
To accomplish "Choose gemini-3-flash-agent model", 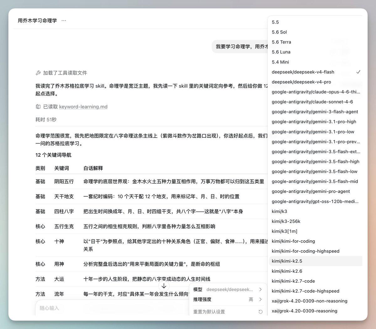I will click(316, 112).
